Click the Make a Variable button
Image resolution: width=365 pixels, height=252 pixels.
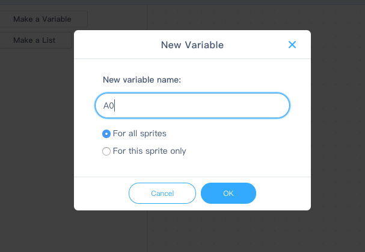43,19
